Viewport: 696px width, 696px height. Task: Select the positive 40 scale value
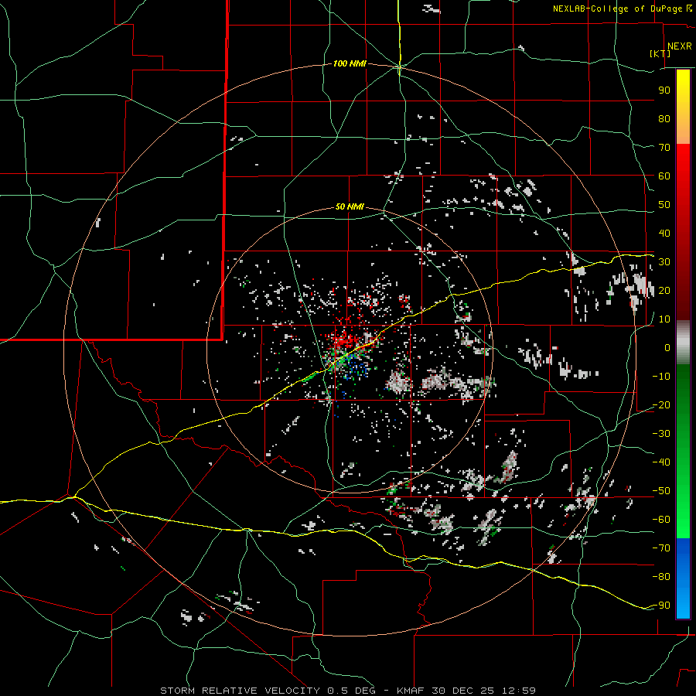pyautogui.click(x=664, y=233)
